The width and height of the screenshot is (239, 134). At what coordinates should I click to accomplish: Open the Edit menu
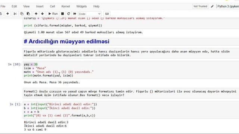(x=14, y=6)
